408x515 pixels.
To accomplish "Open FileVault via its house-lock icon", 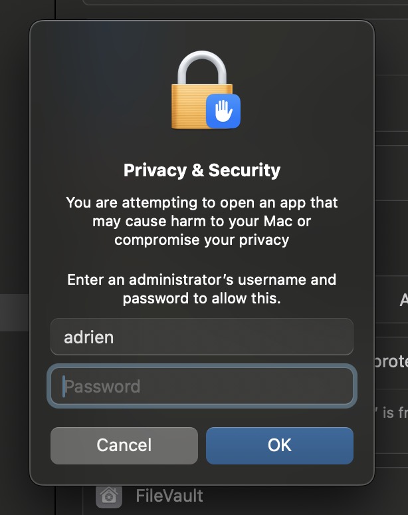I will (109, 495).
